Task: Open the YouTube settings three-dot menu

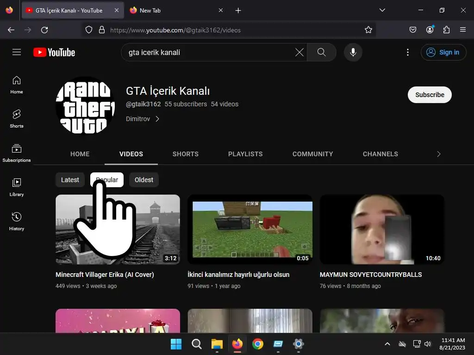Action: point(408,52)
